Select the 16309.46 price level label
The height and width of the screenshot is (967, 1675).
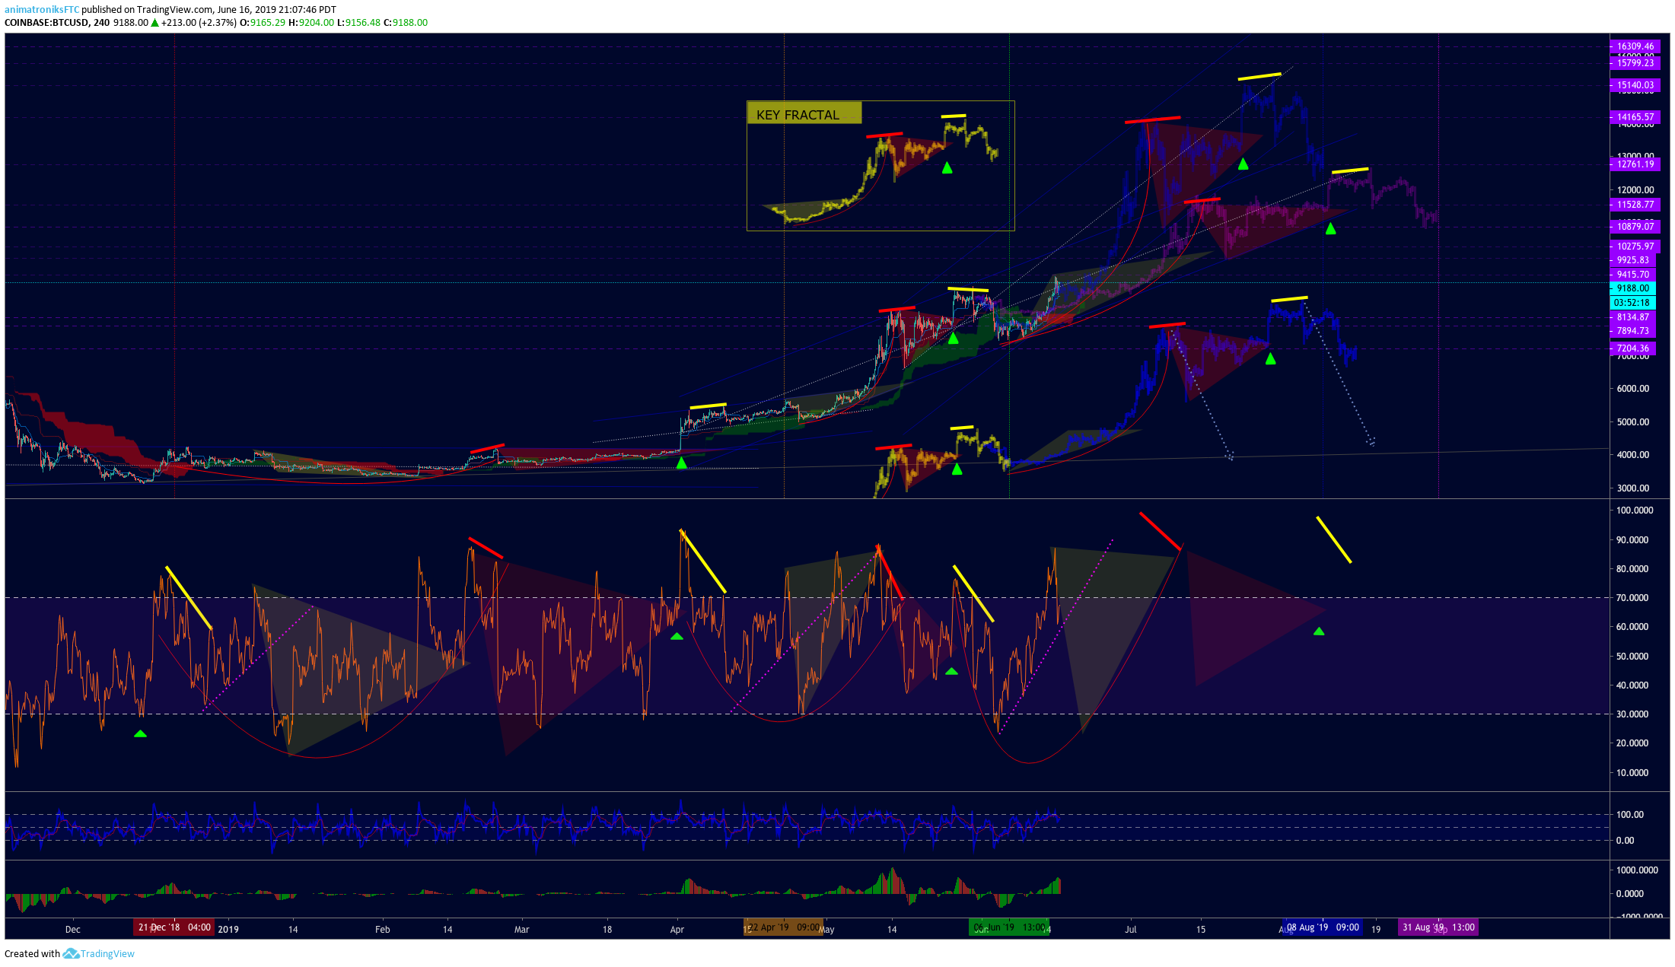coord(1635,46)
